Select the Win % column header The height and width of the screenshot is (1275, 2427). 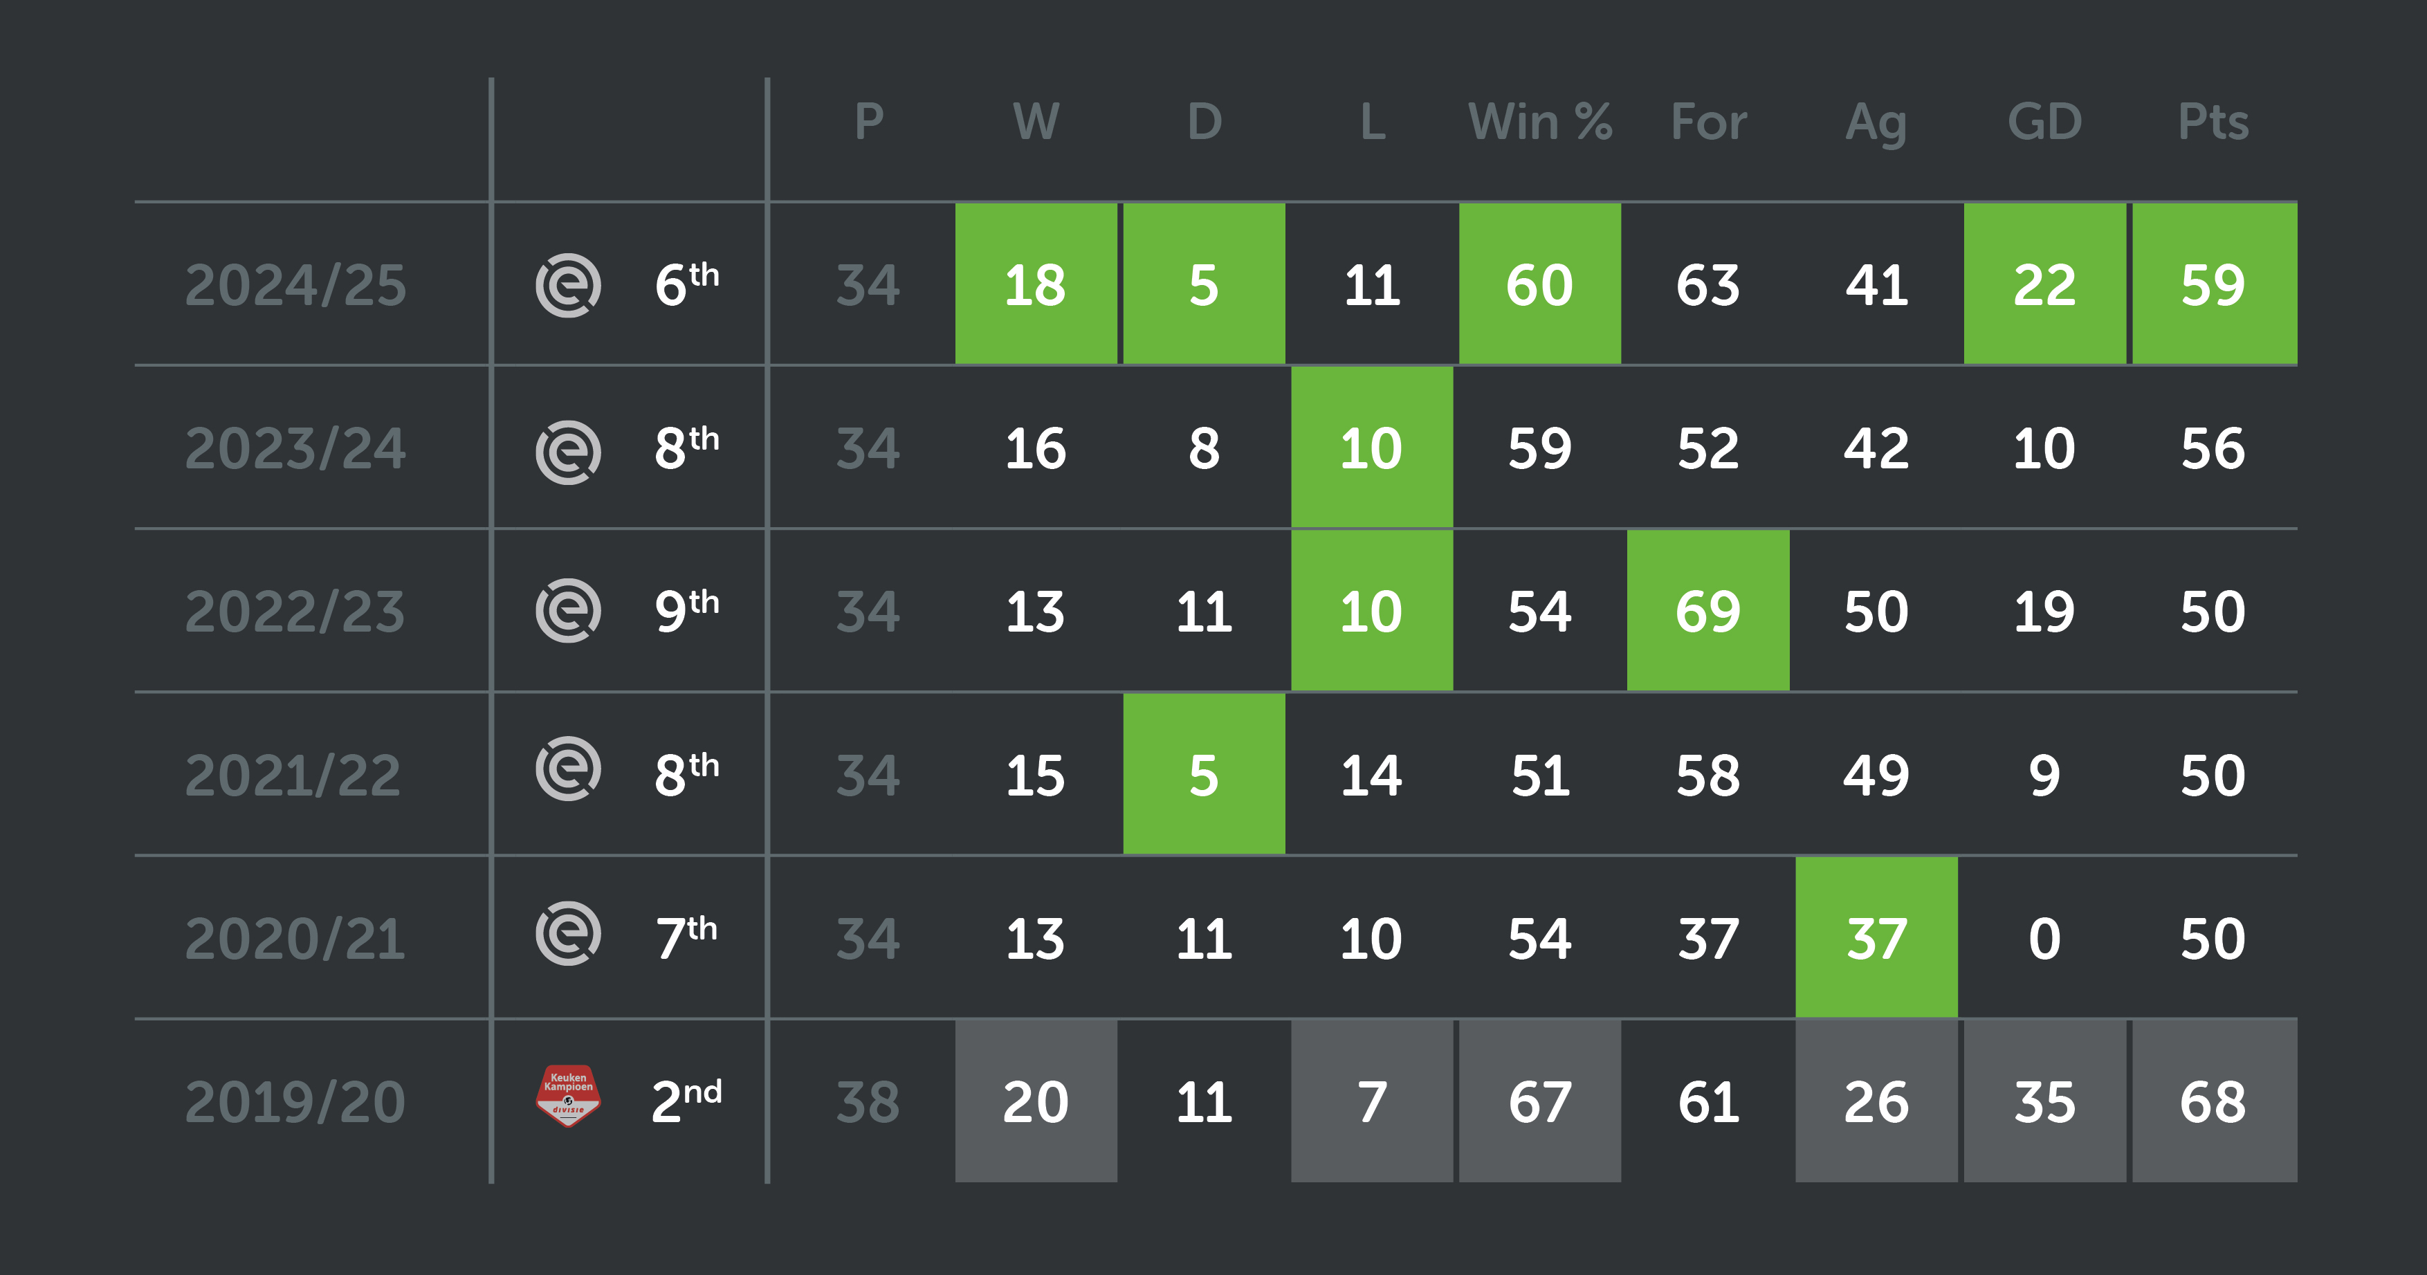pos(1541,122)
